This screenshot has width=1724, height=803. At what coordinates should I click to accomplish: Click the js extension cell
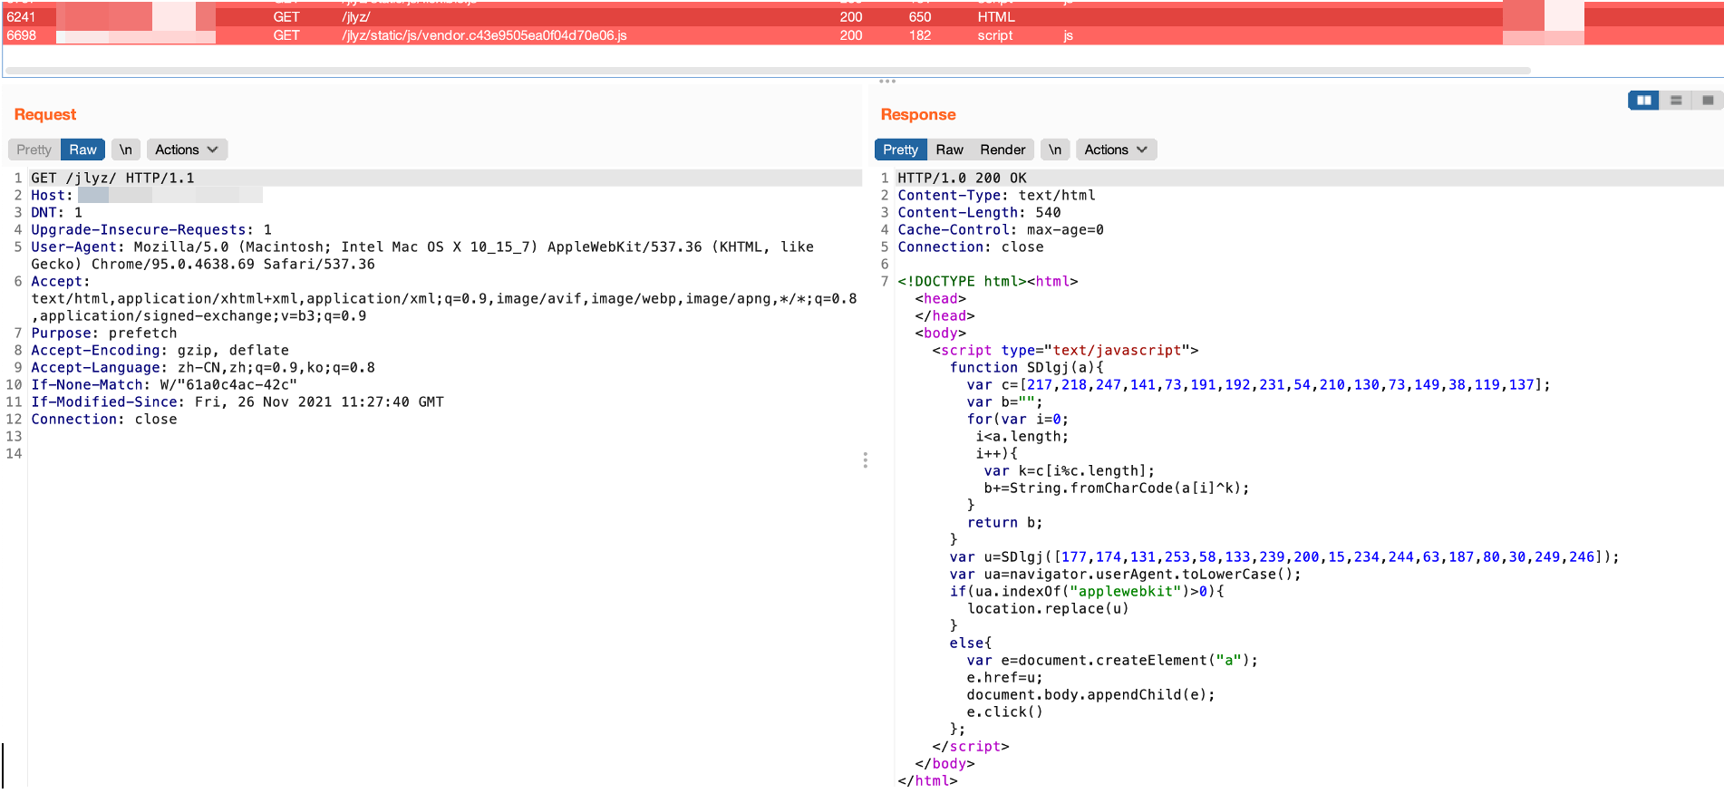click(1069, 35)
